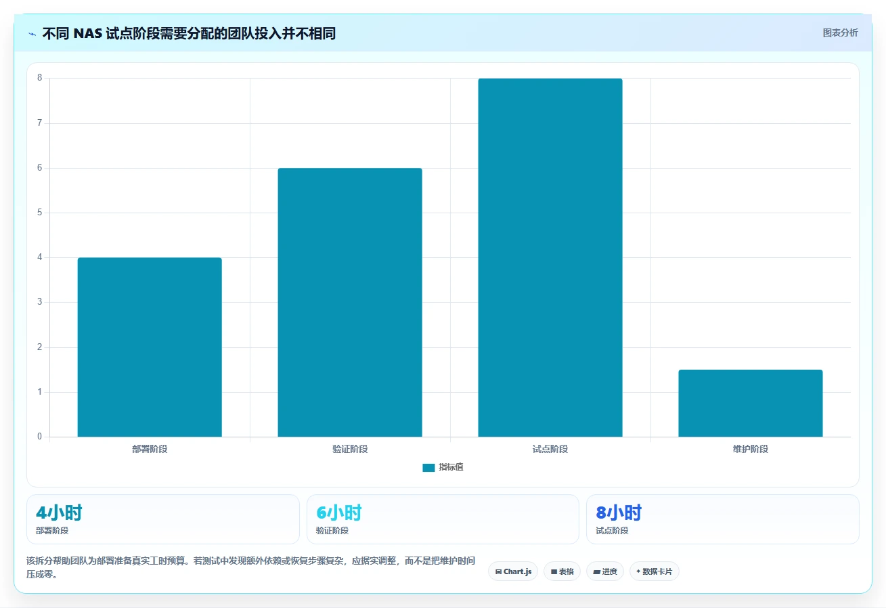Click the 进度 tag chip
This screenshot has width=886, height=608.
click(605, 571)
